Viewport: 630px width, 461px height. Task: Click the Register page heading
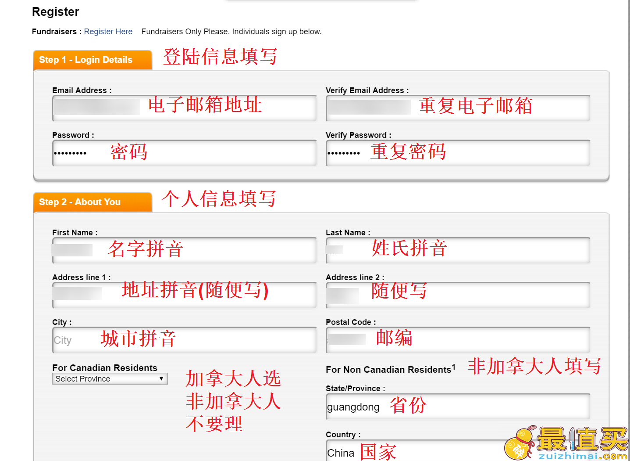click(55, 12)
